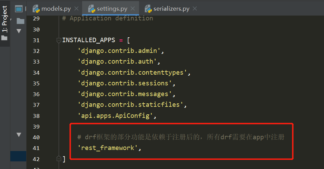
Task: Click the 'django.contrib.admin' string
Action: coord(119,51)
